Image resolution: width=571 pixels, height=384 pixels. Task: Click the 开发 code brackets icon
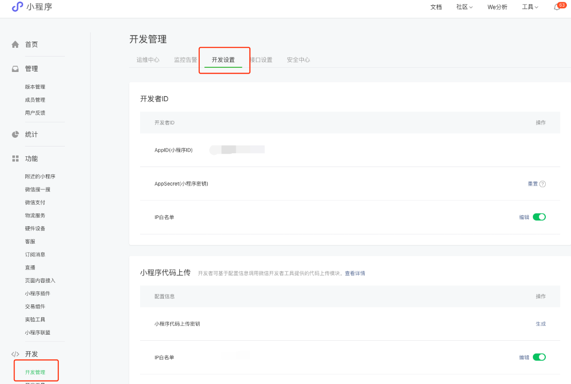(x=15, y=354)
